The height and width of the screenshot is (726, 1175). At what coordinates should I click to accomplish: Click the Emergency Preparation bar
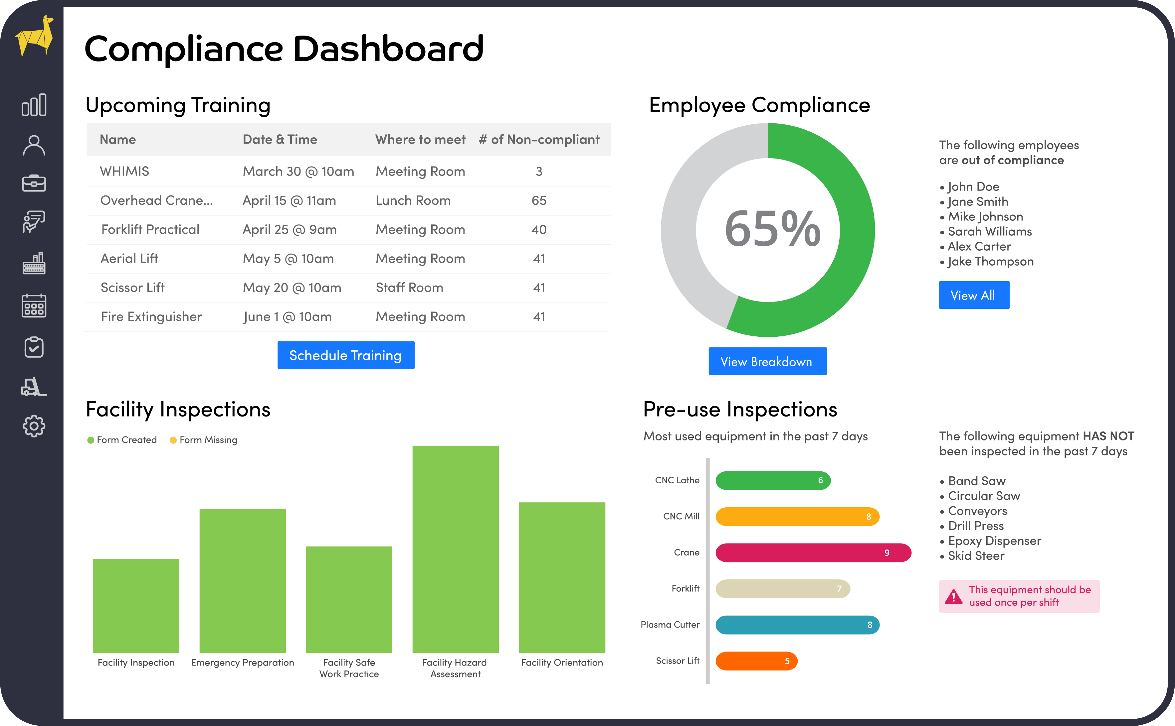[243, 580]
